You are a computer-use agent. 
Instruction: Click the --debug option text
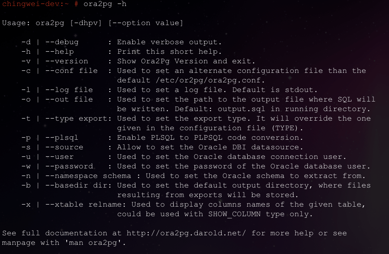[x=62, y=42]
